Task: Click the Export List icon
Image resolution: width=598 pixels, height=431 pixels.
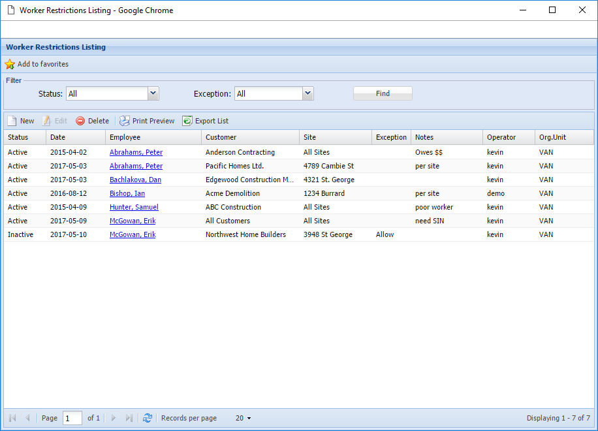Action: click(x=187, y=121)
